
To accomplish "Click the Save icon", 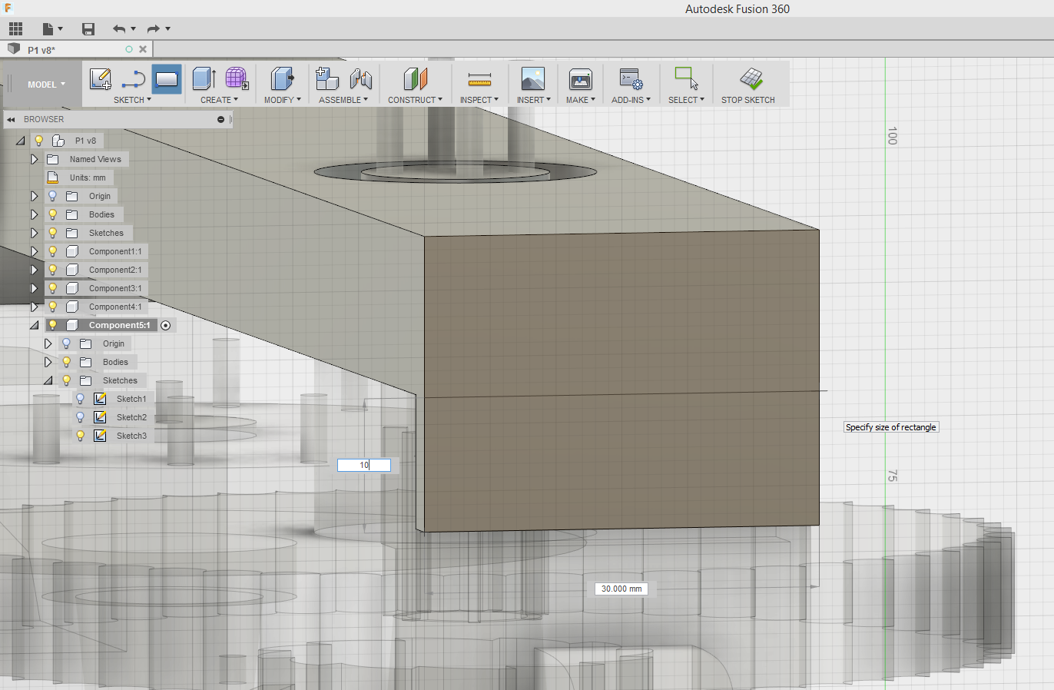I will pyautogui.click(x=88, y=29).
